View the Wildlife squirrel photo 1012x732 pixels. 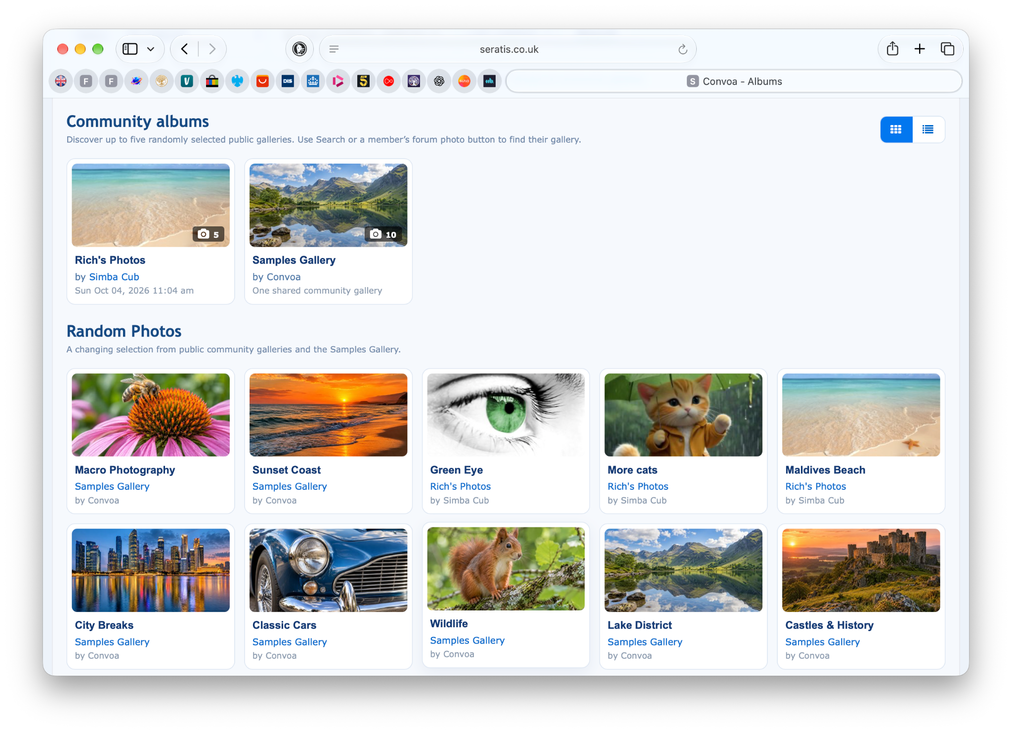pos(506,568)
